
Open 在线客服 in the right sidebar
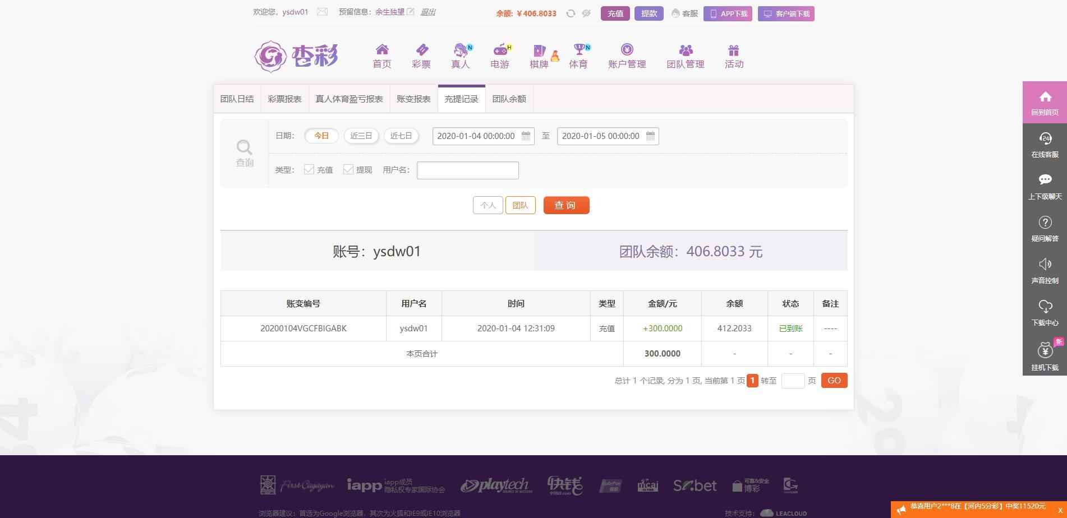[x=1045, y=145]
